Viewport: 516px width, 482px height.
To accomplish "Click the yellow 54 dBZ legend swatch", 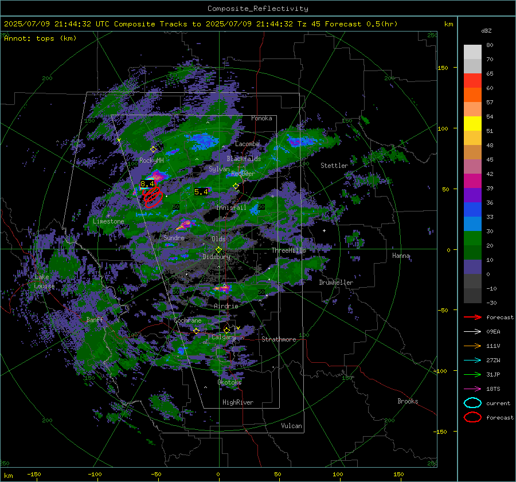I will pos(472,124).
